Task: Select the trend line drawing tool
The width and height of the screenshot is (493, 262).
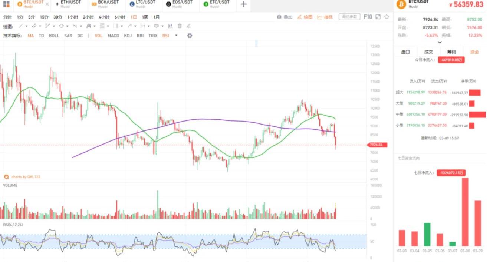Action: (x=21, y=26)
